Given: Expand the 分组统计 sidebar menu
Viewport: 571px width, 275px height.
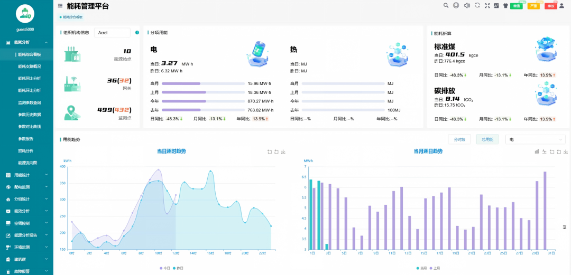Looking at the screenshot, I should (26, 199).
